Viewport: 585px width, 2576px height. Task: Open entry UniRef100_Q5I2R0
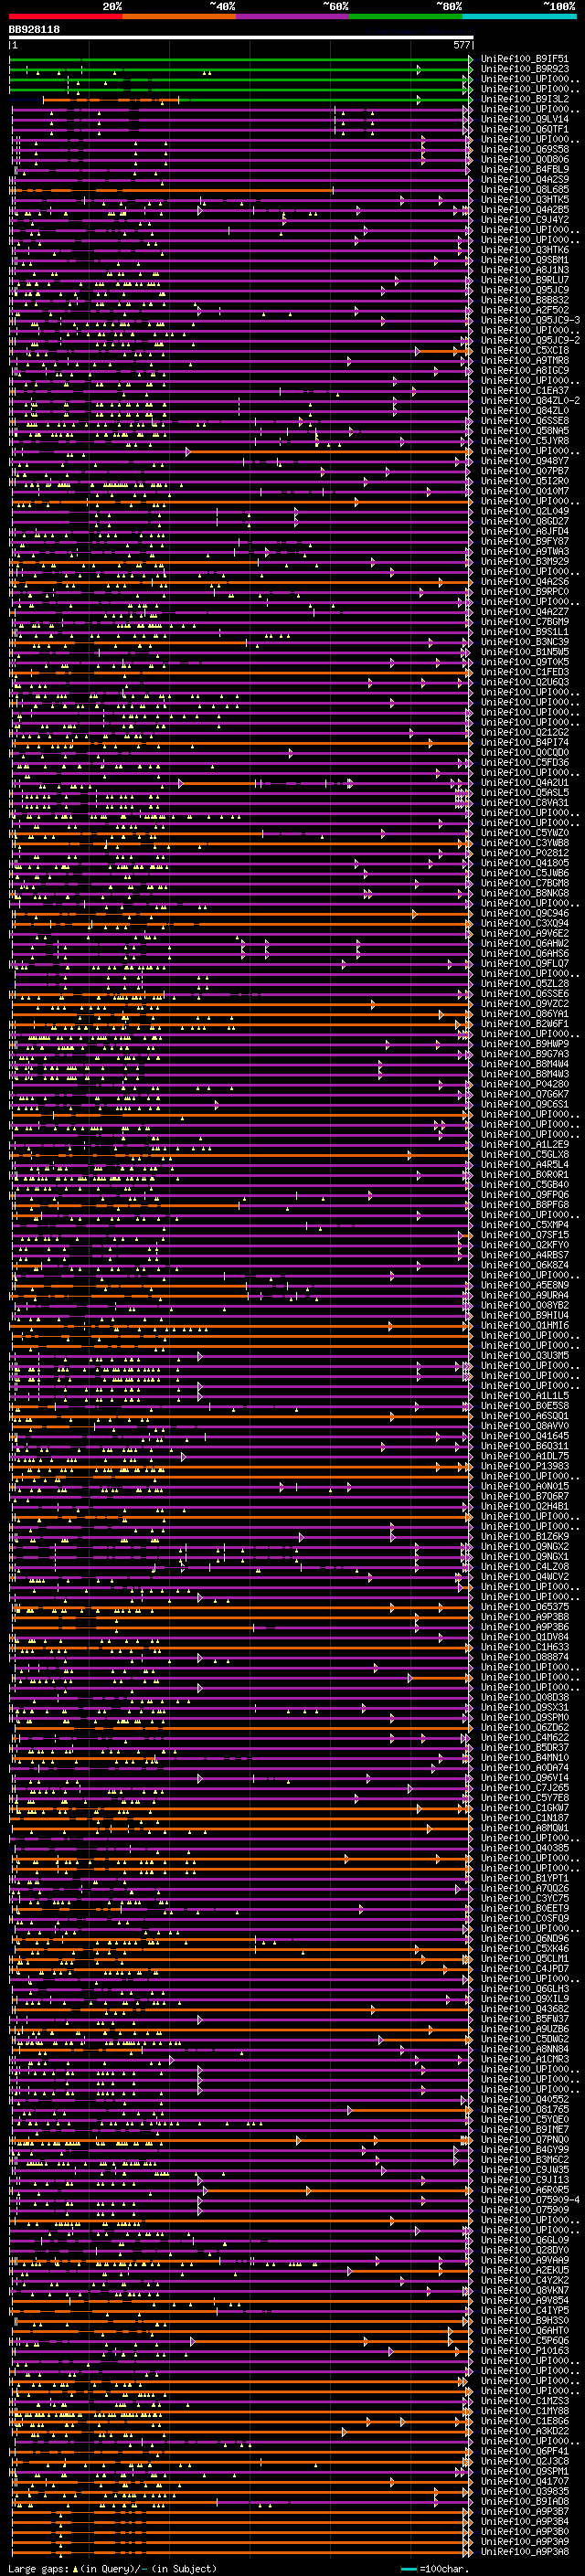(524, 481)
